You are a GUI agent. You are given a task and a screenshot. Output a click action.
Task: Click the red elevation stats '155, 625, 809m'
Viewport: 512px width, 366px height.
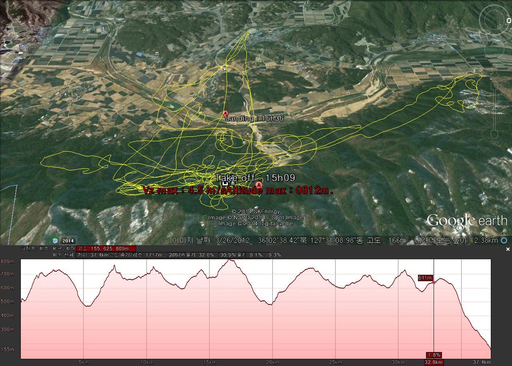pos(106,248)
